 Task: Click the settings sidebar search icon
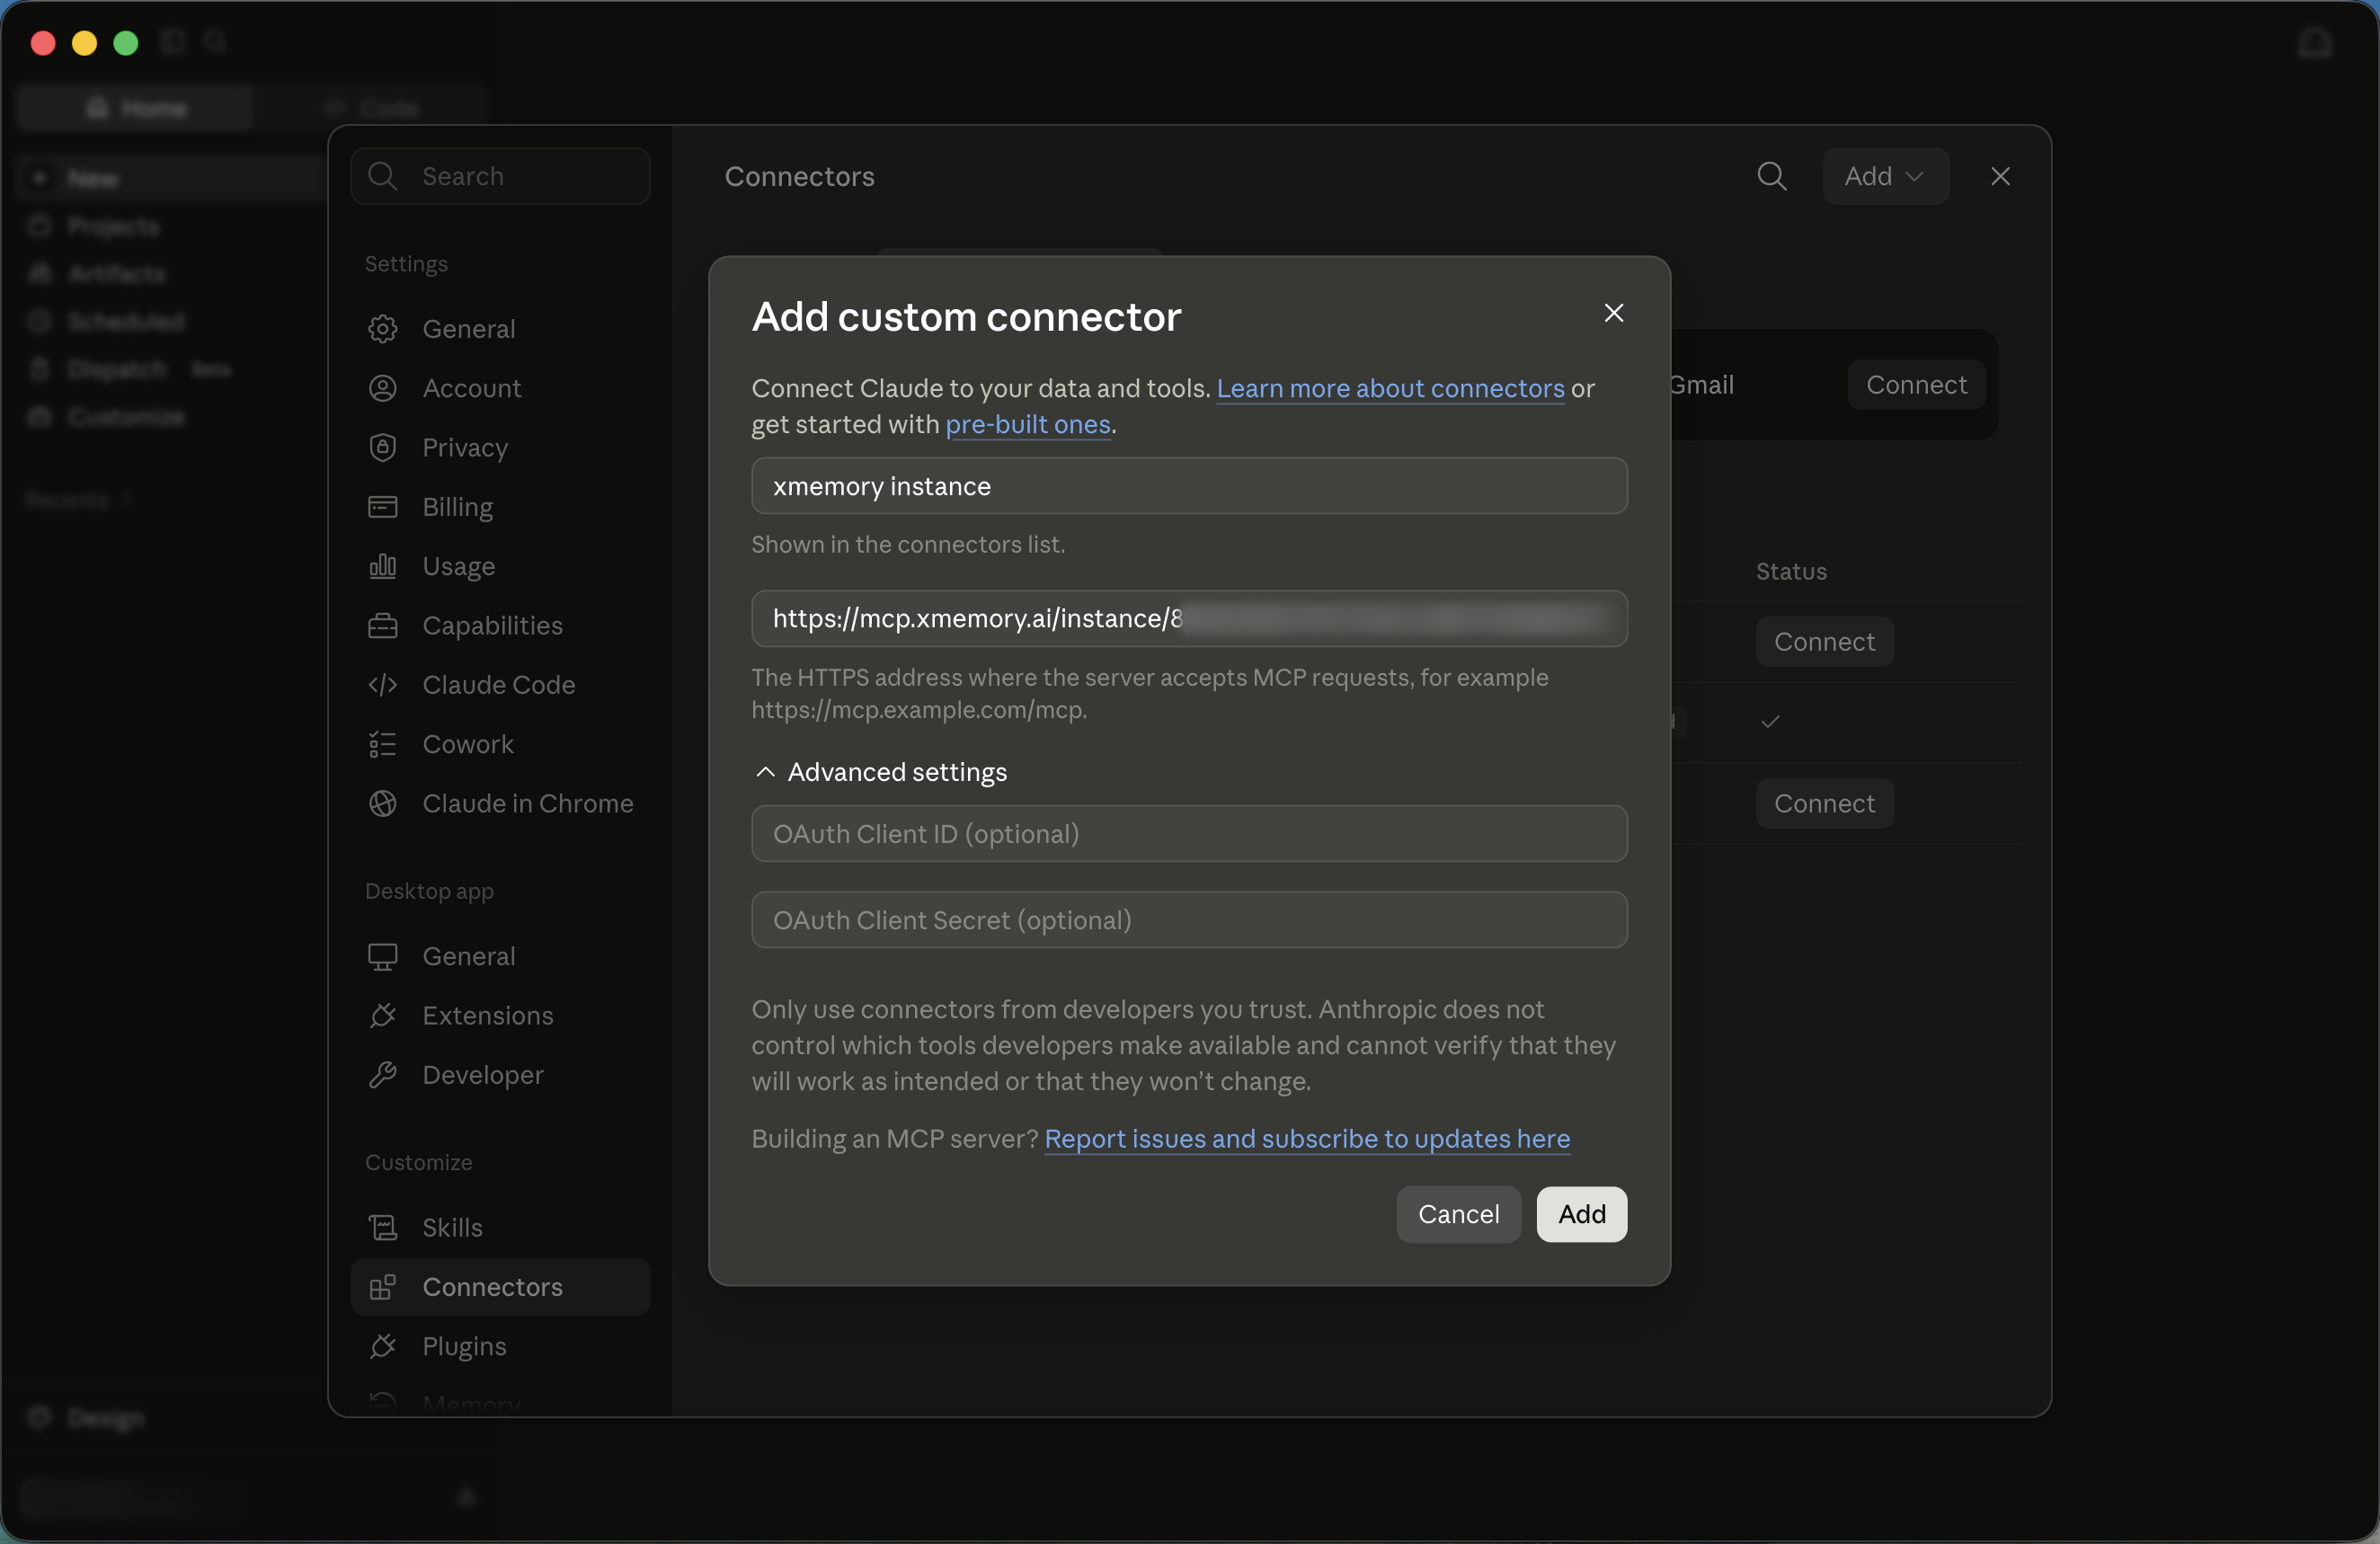[x=382, y=176]
